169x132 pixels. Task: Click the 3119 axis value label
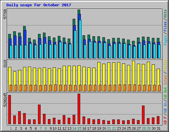tap(5, 64)
